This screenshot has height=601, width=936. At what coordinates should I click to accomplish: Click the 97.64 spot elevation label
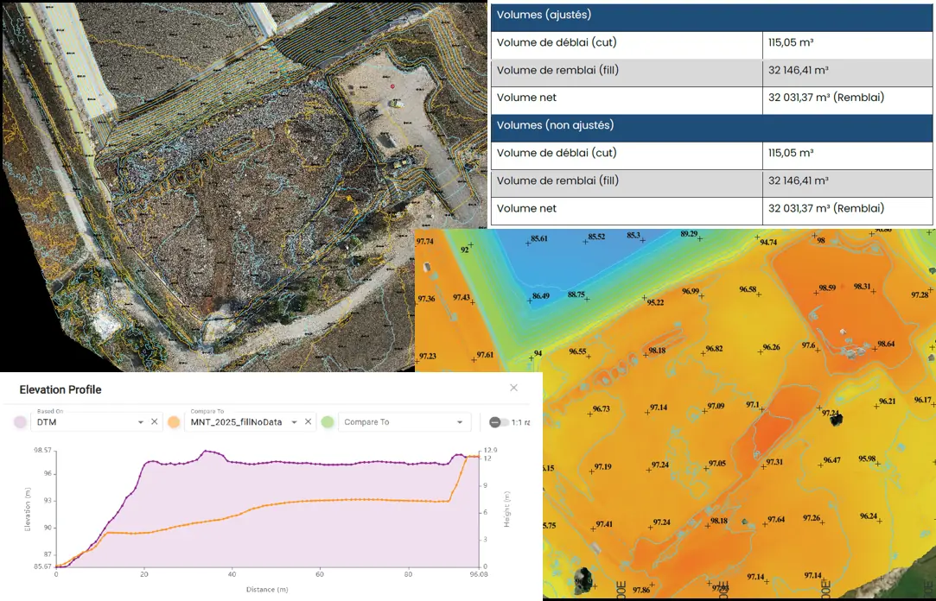click(x=776, y=519)
